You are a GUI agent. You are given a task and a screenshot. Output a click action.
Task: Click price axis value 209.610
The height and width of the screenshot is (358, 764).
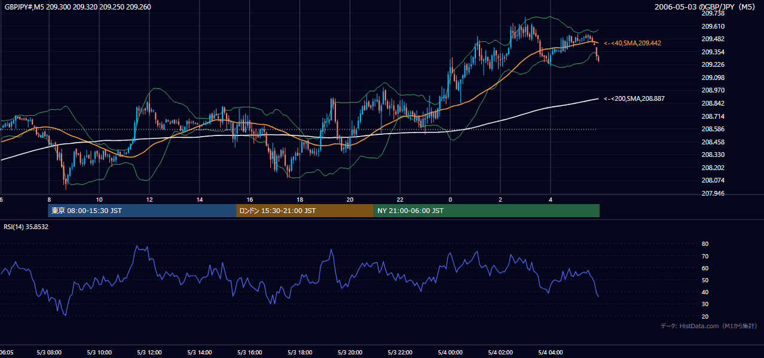pyautogui.click(x=713, y=26)
